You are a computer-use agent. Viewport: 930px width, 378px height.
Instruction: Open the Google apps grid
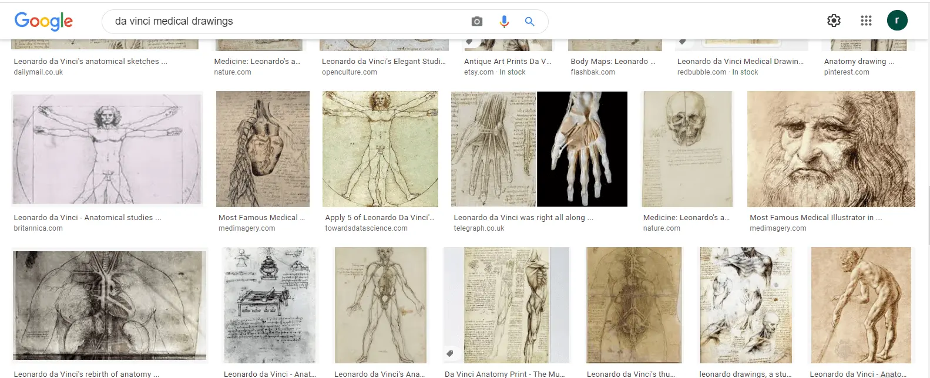[x=866, y=21]
